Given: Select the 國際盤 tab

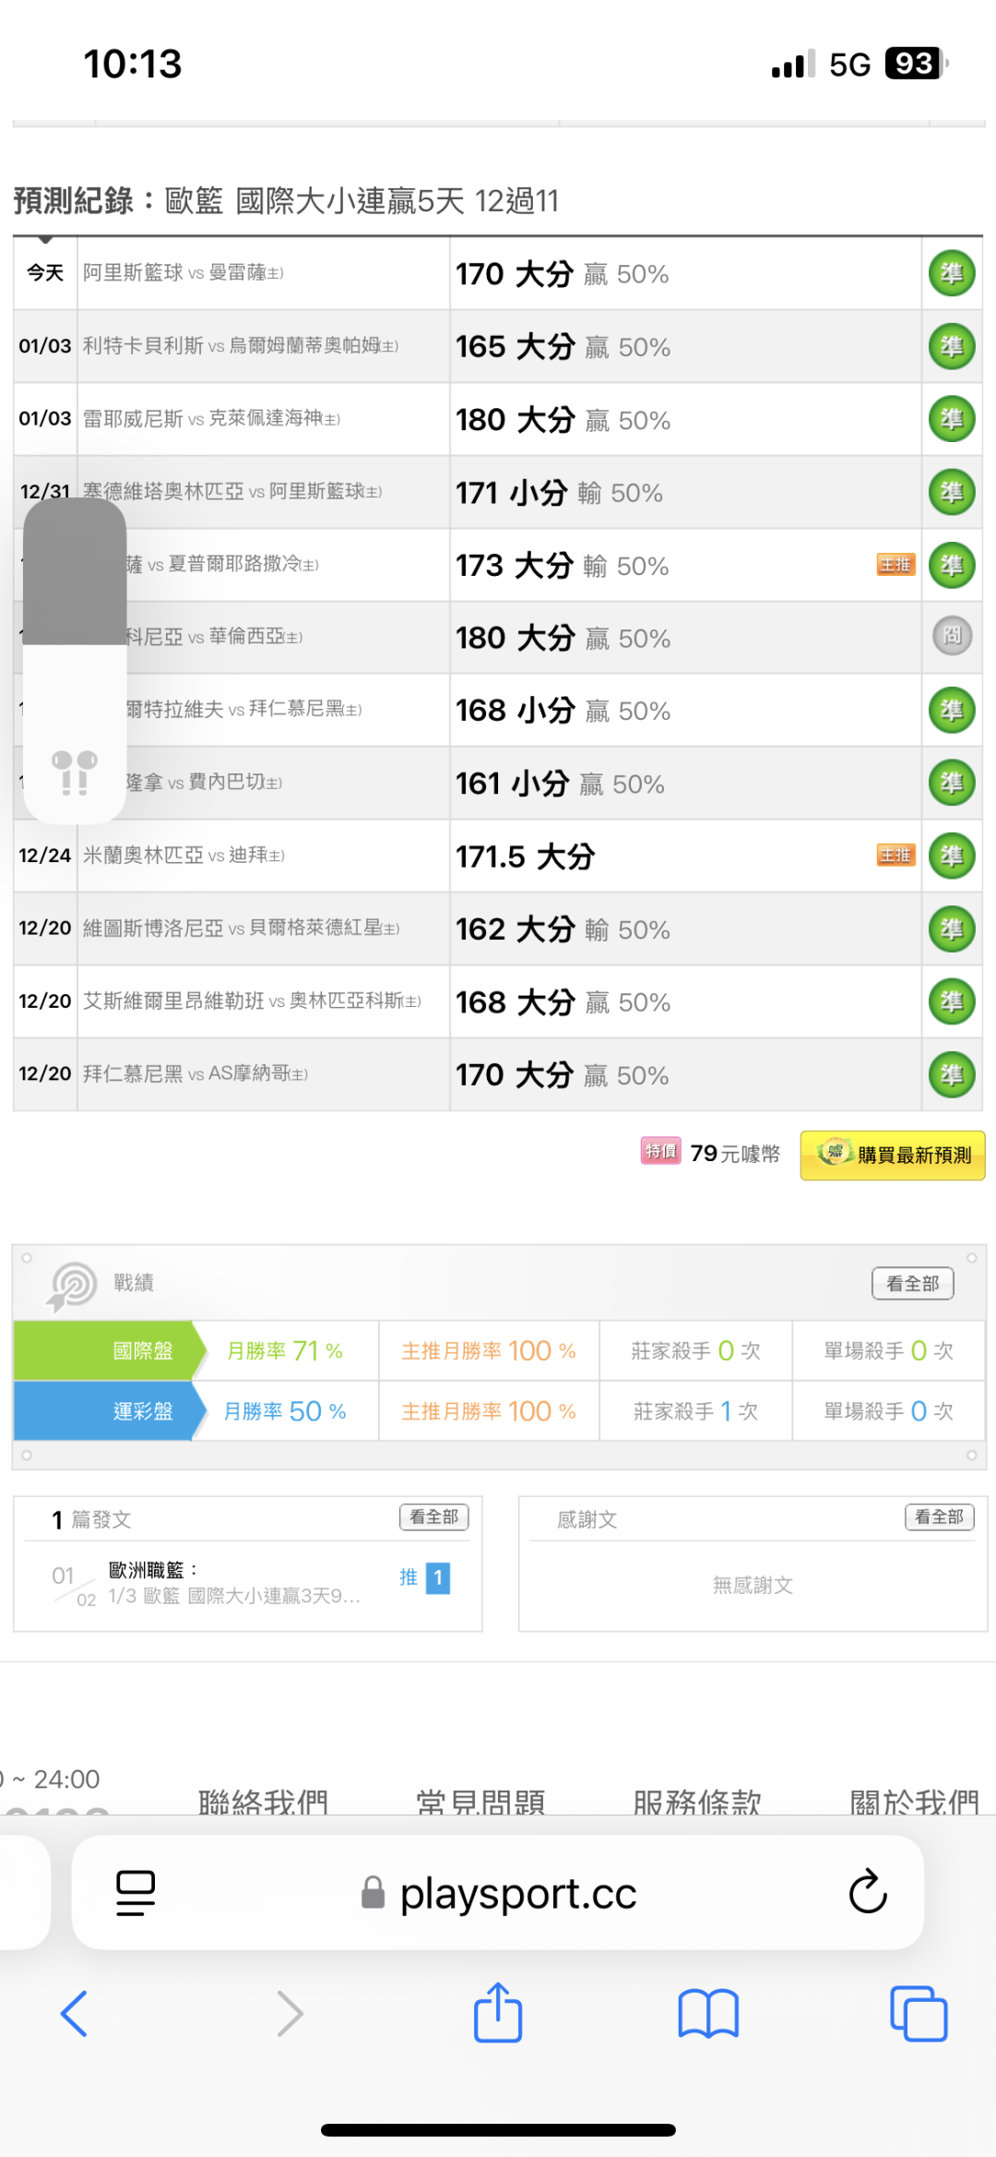Looking at the screenshot, I should [x=143, y=1351].
